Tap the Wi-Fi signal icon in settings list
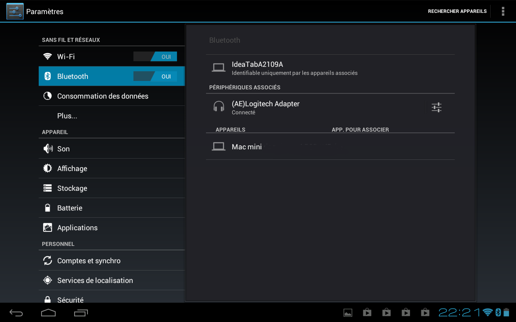Viewport: 516px width, 322px height. [48, 56]
